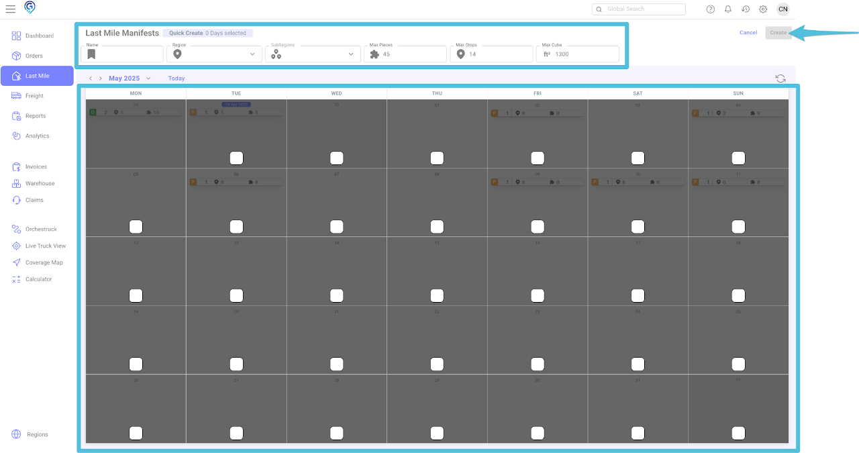This screenshot has width=859, height=453.
Task: Jump to Today in calendar
Action: point(176,79)
